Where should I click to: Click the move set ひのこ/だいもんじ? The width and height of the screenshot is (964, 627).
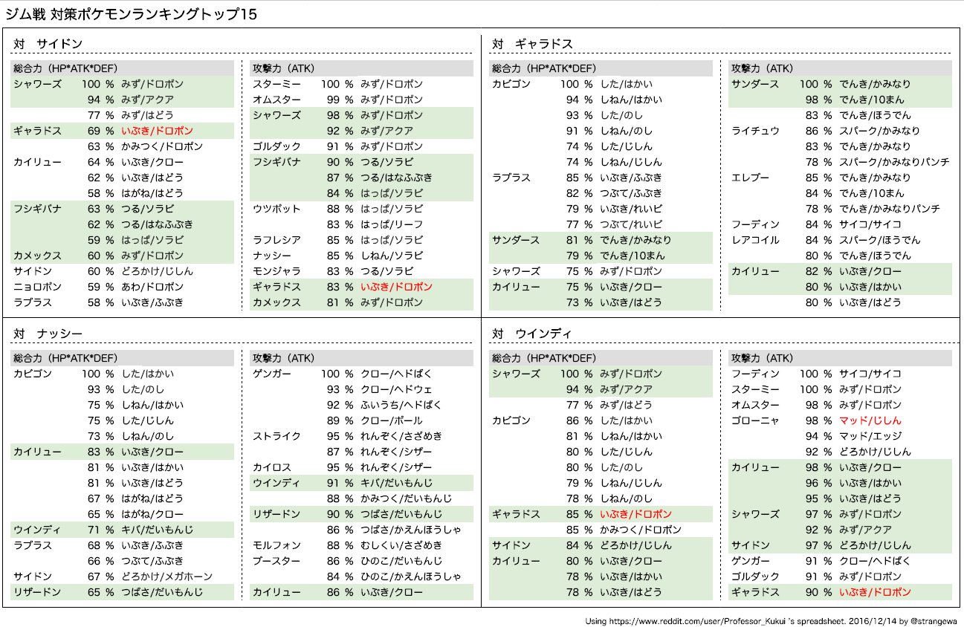click(401, 561)
